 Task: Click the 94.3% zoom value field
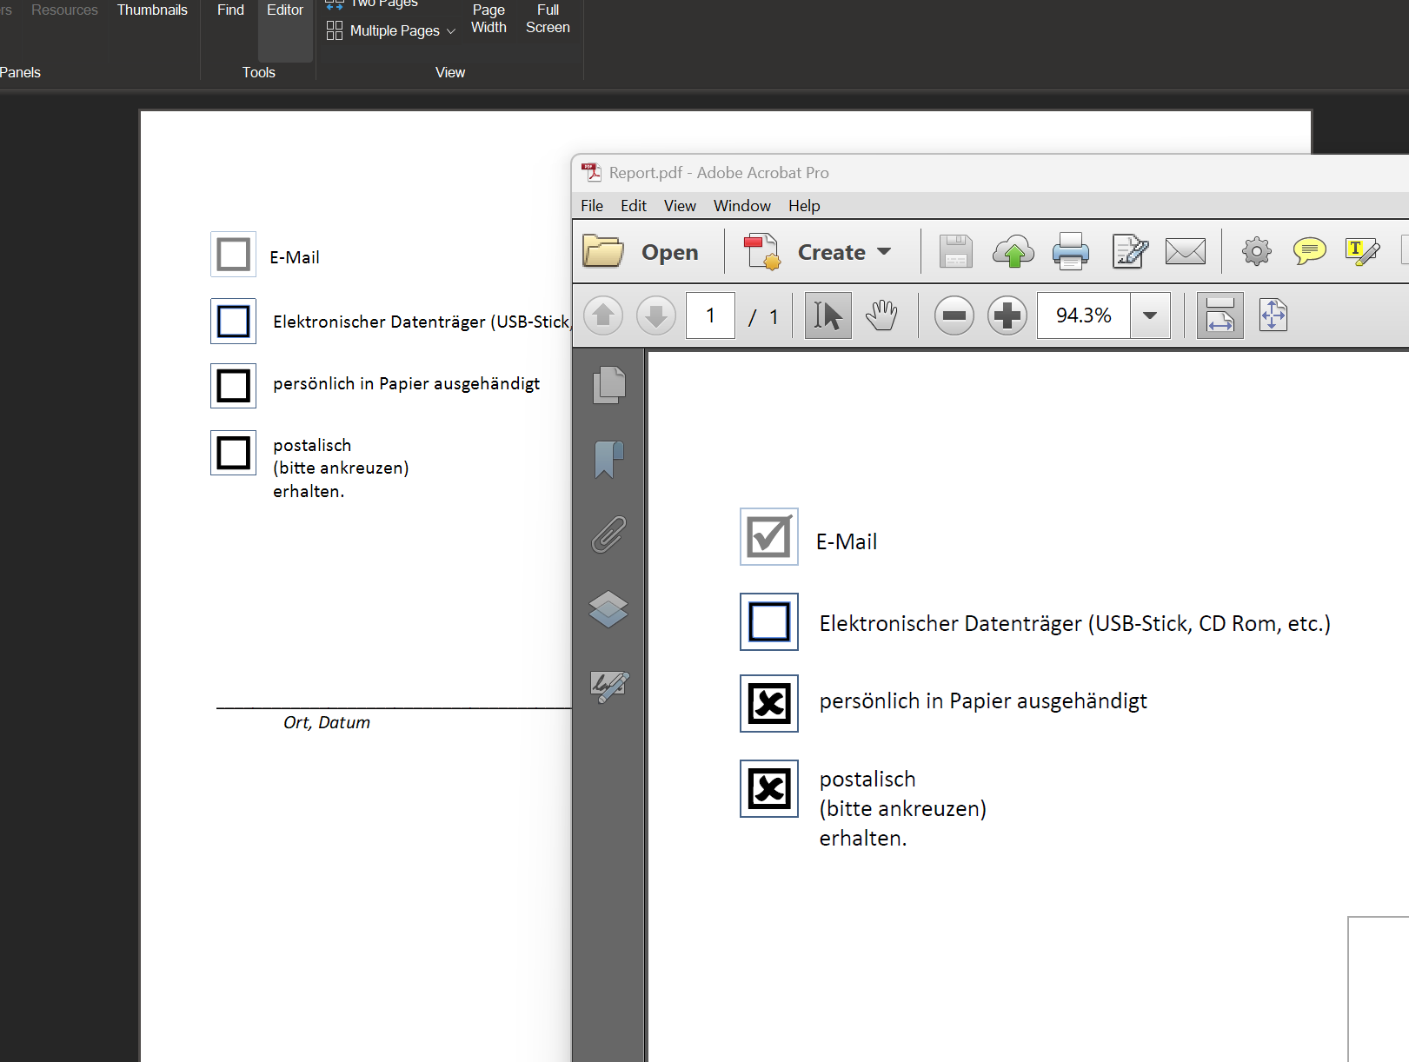click(1084, 315)
